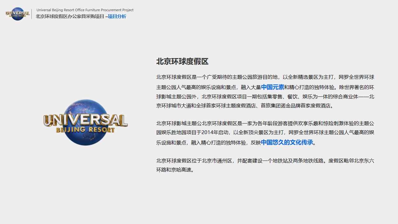This screenshot has width=398, height=224.
Task: Click the blue 项目分析 text in the header
Action: [x=117, y=16]
